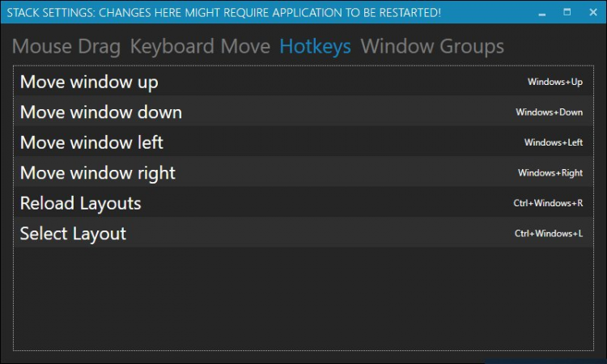Change the Windows+Right shortcut field
Viewport: 607px width, 364px height.
point(550,173)
